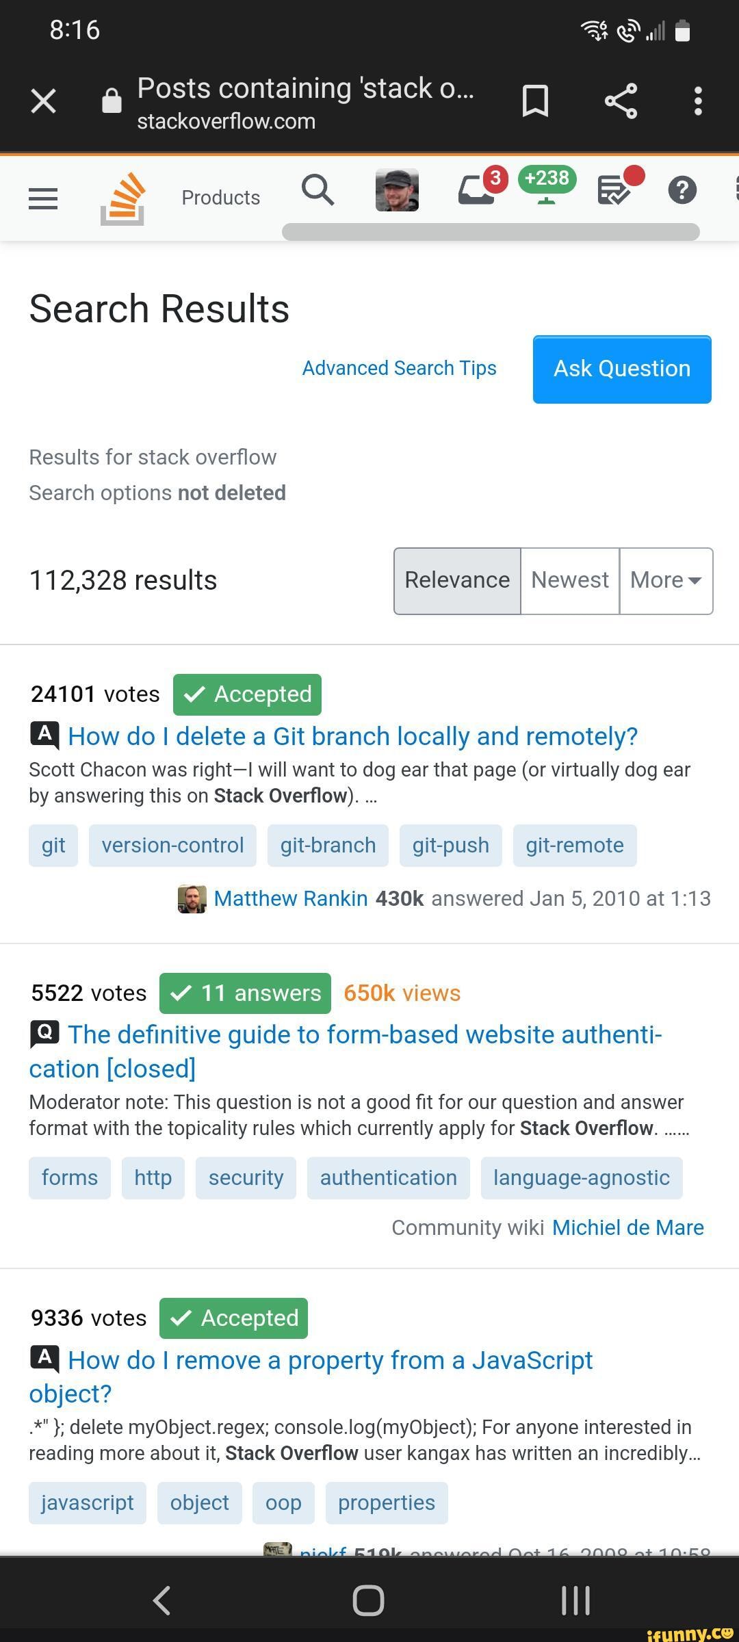The height and width of the screenshot is (1642, 739).
Task: Open user profile avatar in header
Action: (x=397, y=190)
